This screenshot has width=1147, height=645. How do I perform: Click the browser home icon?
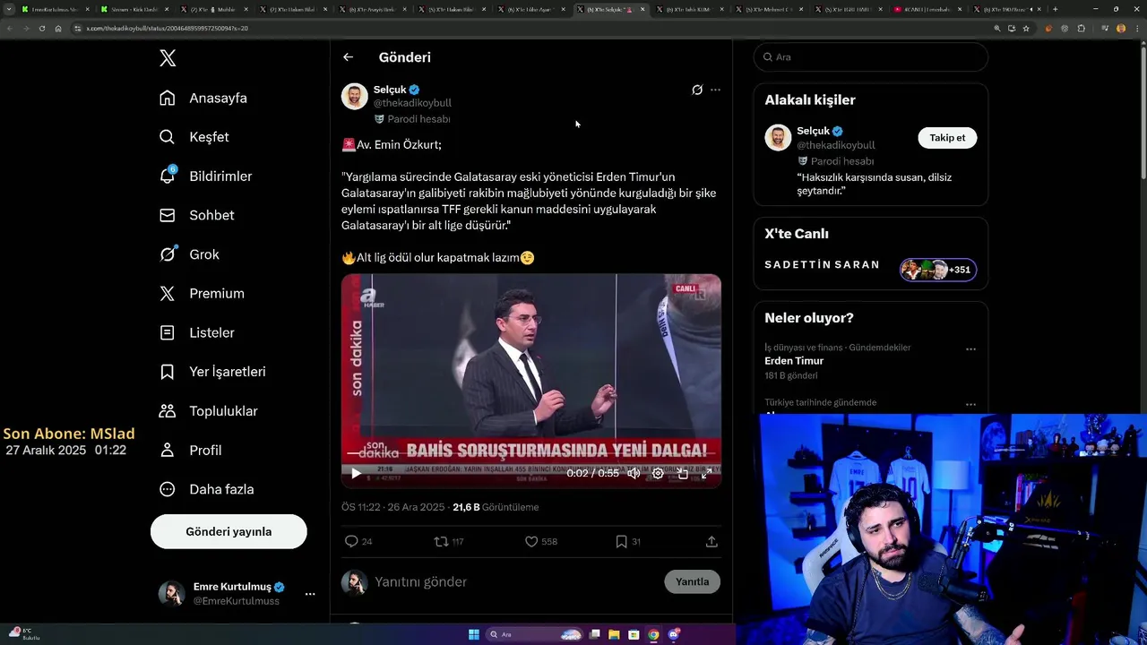click(58, 28)
